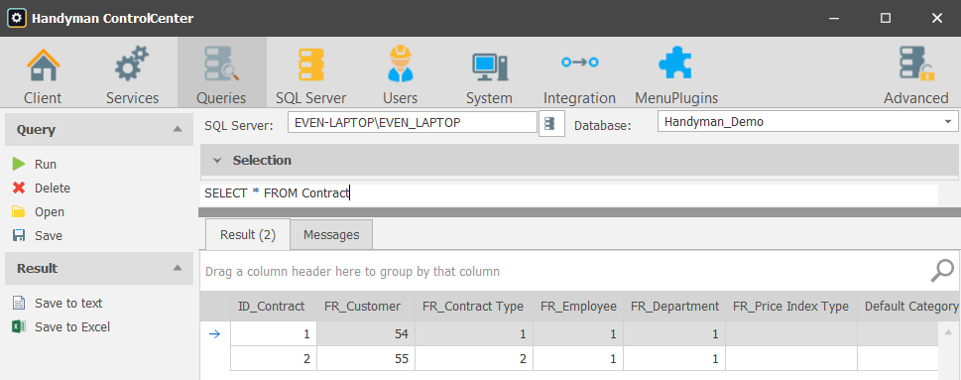Close the Handyman ControlCenter window
This screenshot has width=961, height=380.
coord(936,18)
